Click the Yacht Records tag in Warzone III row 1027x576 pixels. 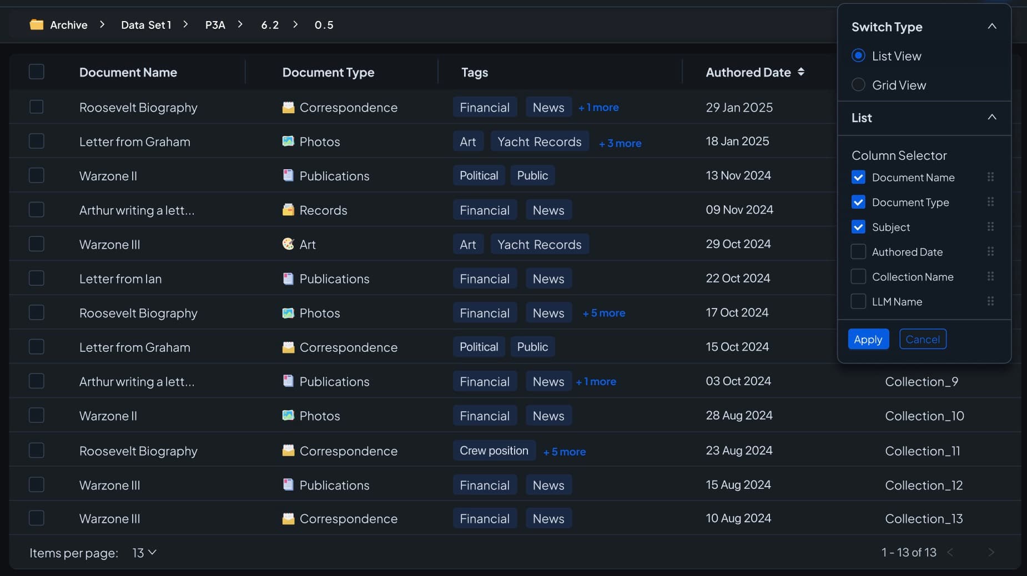540,244
